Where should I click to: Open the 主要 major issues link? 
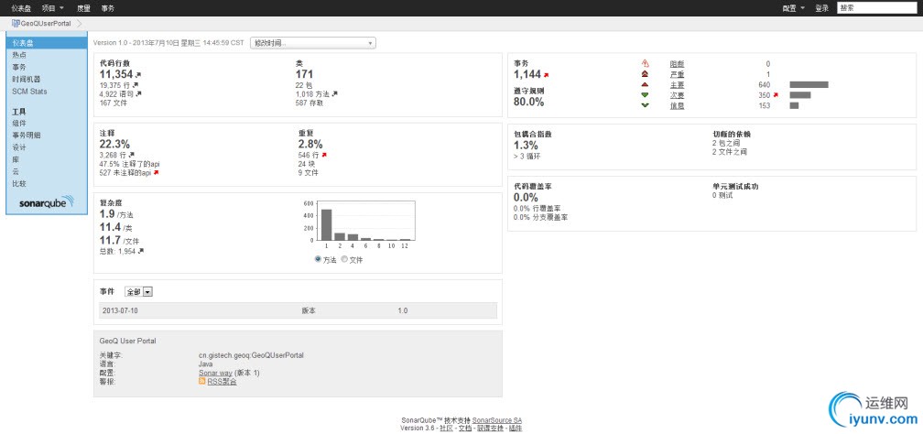(677, 85)
